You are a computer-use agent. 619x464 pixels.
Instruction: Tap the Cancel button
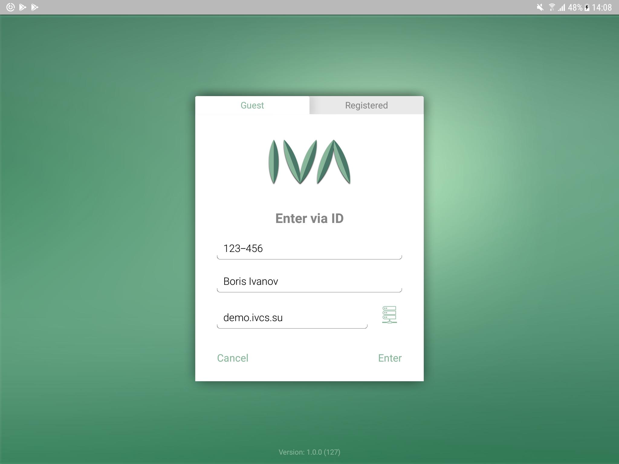click(233, 358)
